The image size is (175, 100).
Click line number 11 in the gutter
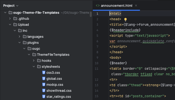(97, 68)
